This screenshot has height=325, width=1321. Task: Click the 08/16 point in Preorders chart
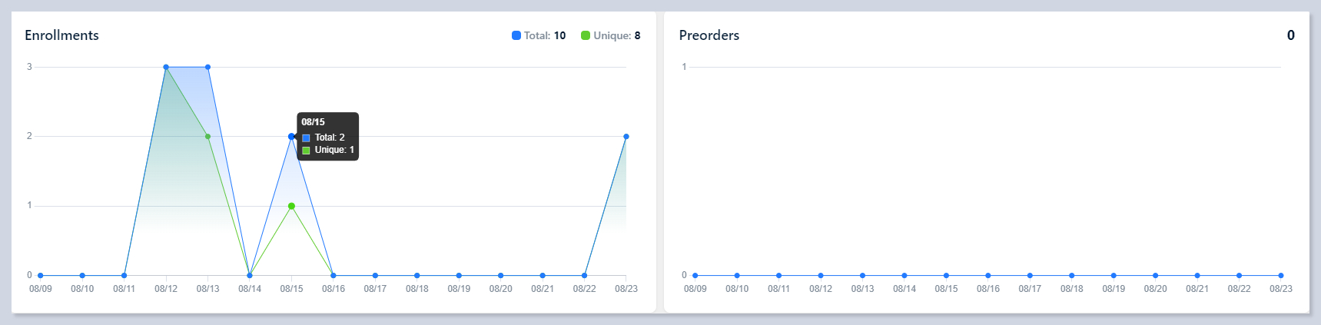click(988, 275)
